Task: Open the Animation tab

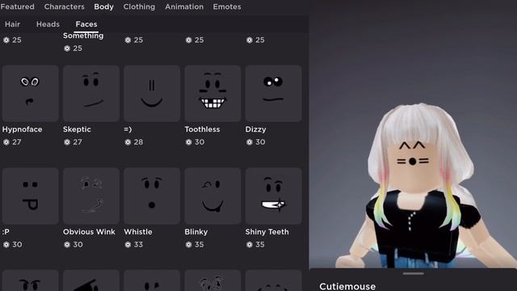Action: coord(184,6)
